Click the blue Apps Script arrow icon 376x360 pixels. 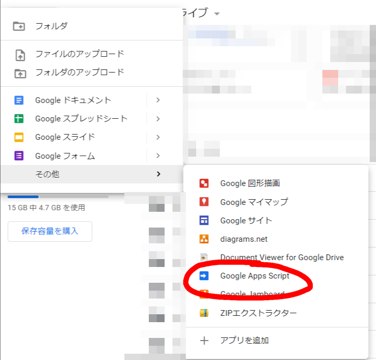tap(204, 275)
